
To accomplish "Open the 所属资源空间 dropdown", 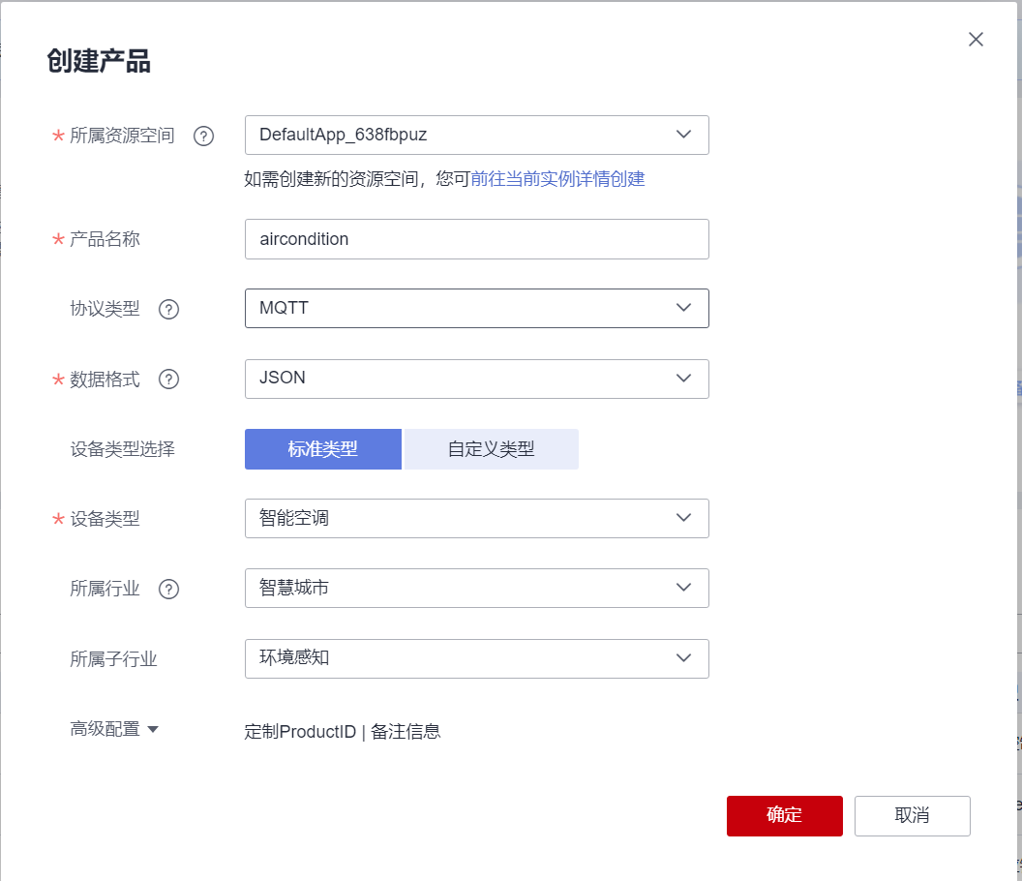I will [476, 136].
